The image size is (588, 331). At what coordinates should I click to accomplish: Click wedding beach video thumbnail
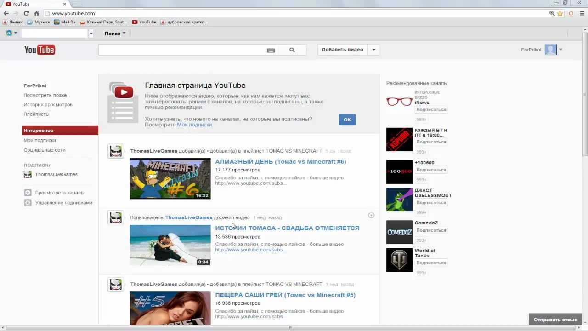[170, 245]
